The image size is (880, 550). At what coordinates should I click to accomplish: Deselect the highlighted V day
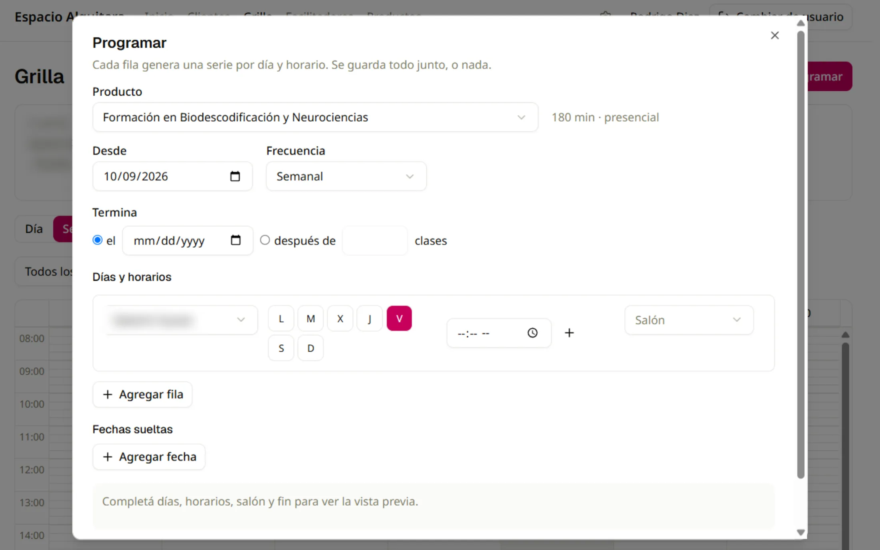399,319
